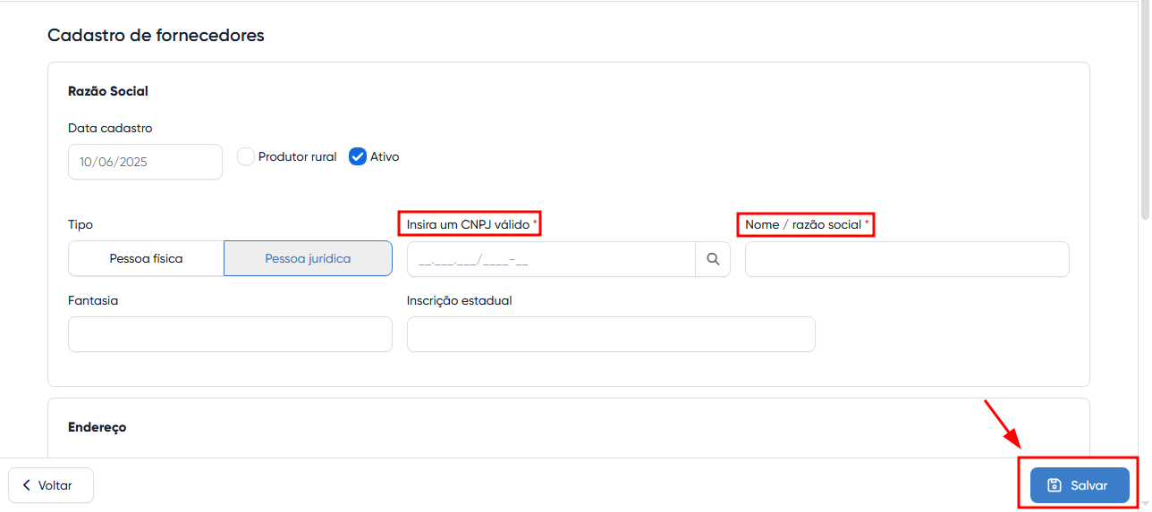1152x512 pixels.
Task: Go back using the Voltar button
Action: pos(51,485)
